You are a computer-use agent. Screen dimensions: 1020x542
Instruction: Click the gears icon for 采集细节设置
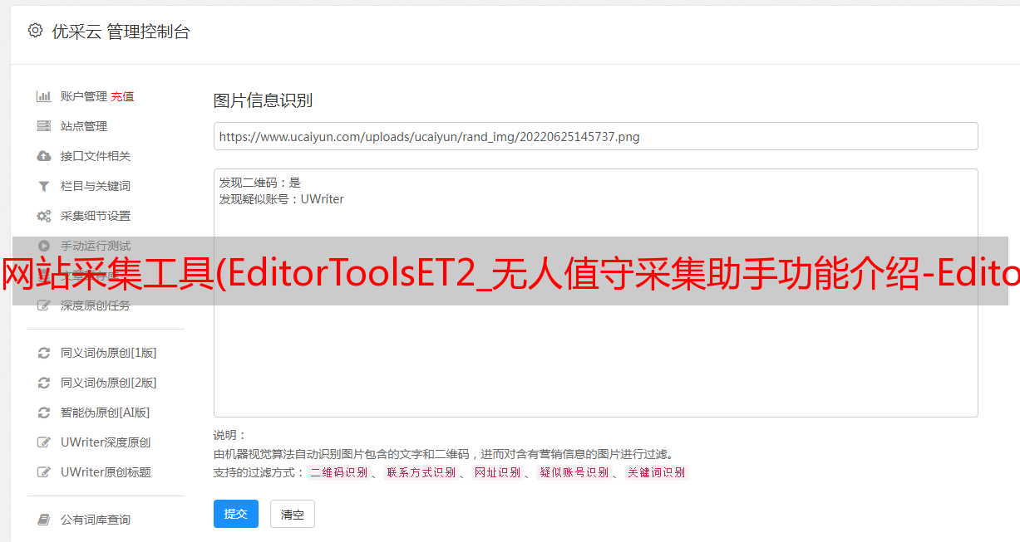(44, 216)
